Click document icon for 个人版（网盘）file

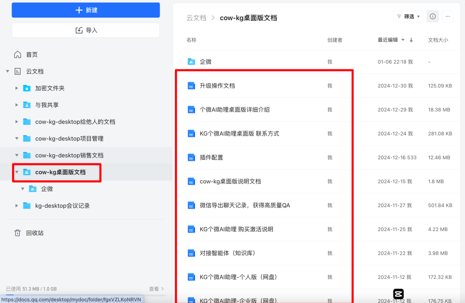click(x=191, y=277)
